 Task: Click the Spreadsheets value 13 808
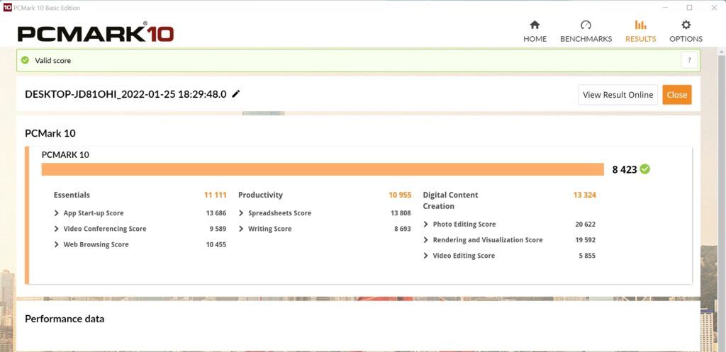(x=401, y=213)
